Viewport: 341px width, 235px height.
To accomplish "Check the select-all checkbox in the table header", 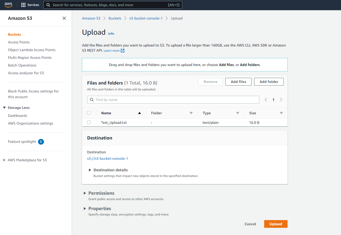I will pos(89,112).
